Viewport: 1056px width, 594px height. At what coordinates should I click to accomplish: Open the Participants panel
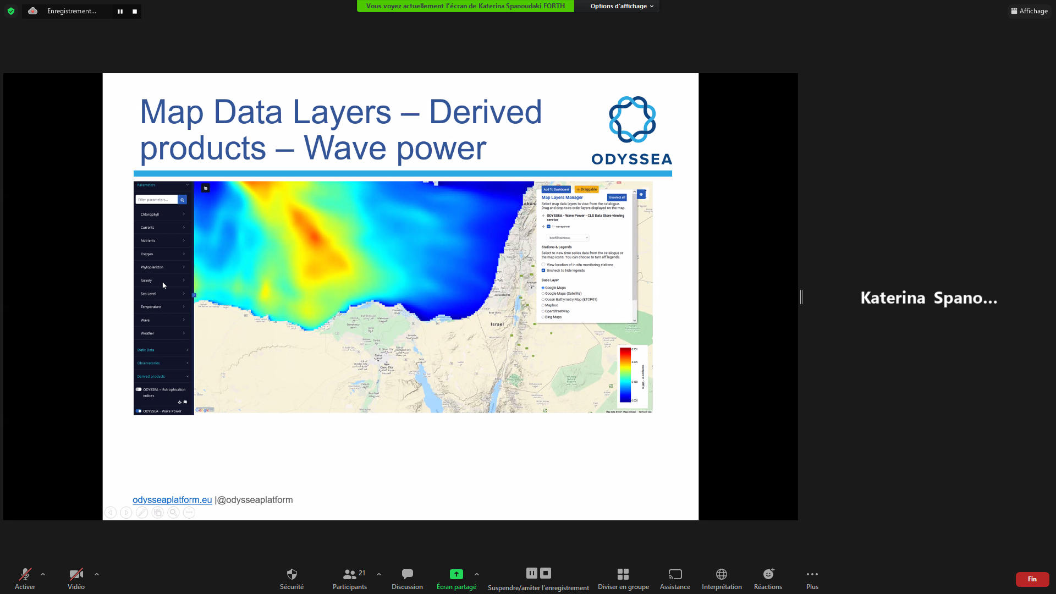click(x=350, y=575)
